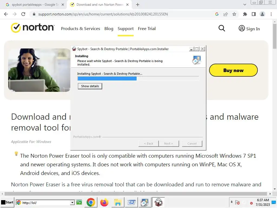Open the Chrome extensions puzzle icon
Screen dimensions: 277x208
point(245,14)
